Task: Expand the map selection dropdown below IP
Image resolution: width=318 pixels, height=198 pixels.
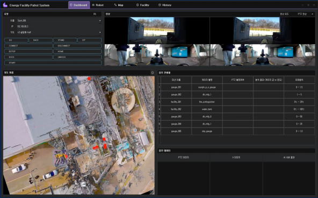Action: (x=100, y=32)
